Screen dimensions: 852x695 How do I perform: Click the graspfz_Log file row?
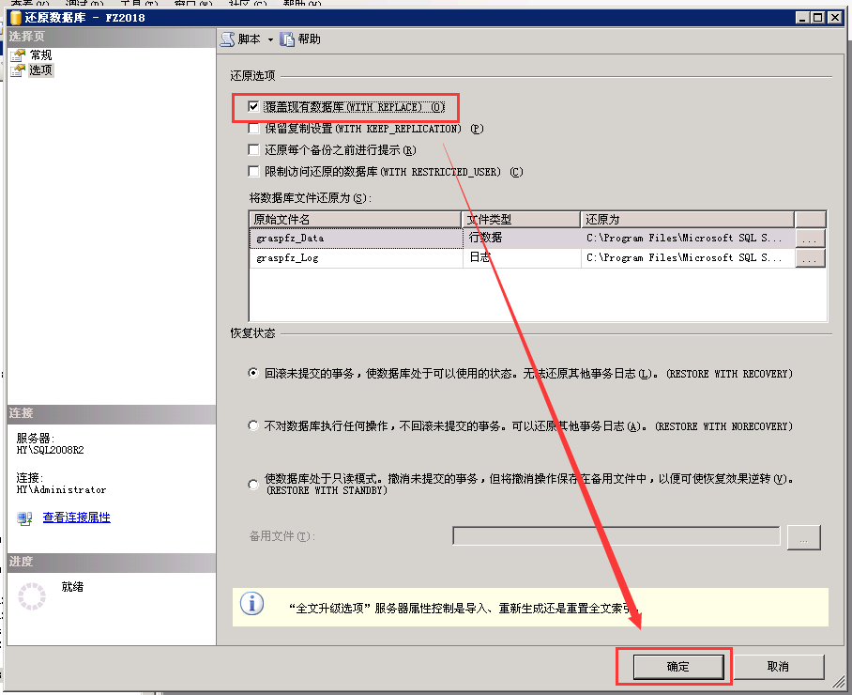tap(538, 257)
